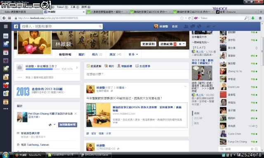This screenshot has height=158, width=264.
Task: Click the briefcase work icon
Action: (x=19, y=67)
